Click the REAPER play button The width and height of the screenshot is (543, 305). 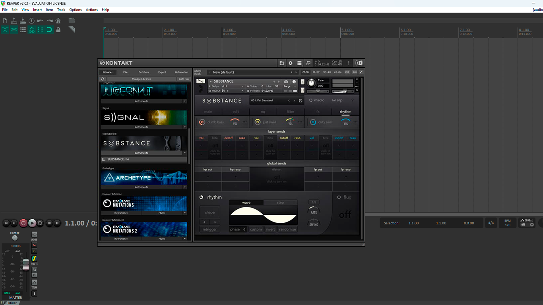[32, 223]
